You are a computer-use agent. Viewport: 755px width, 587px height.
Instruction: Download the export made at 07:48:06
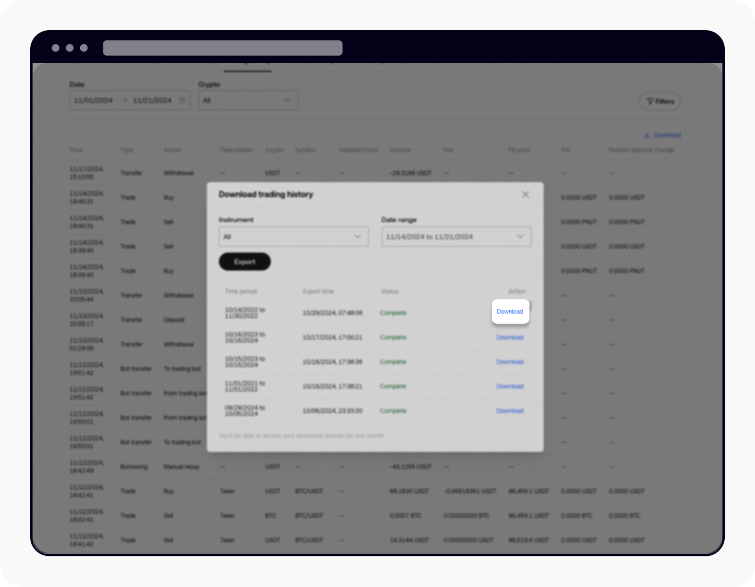510,311
